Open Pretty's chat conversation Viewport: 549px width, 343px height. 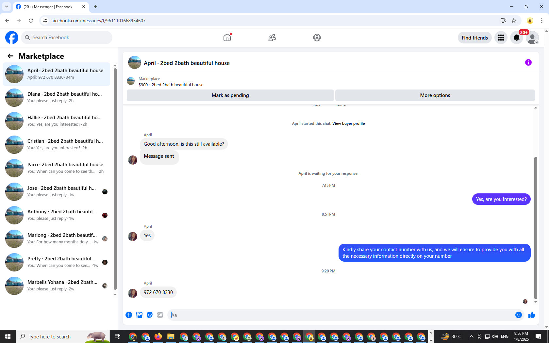[56, 262]
